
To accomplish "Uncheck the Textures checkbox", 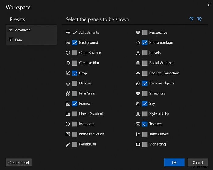I will pos(145,124).
